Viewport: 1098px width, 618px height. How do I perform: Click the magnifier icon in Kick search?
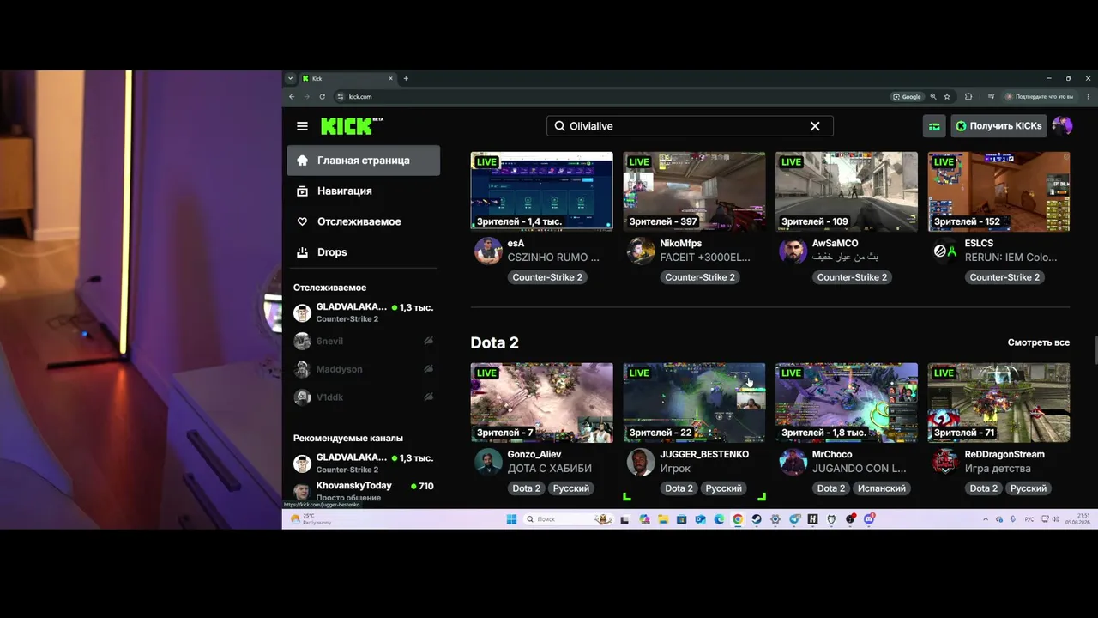[x=560, y=126]
